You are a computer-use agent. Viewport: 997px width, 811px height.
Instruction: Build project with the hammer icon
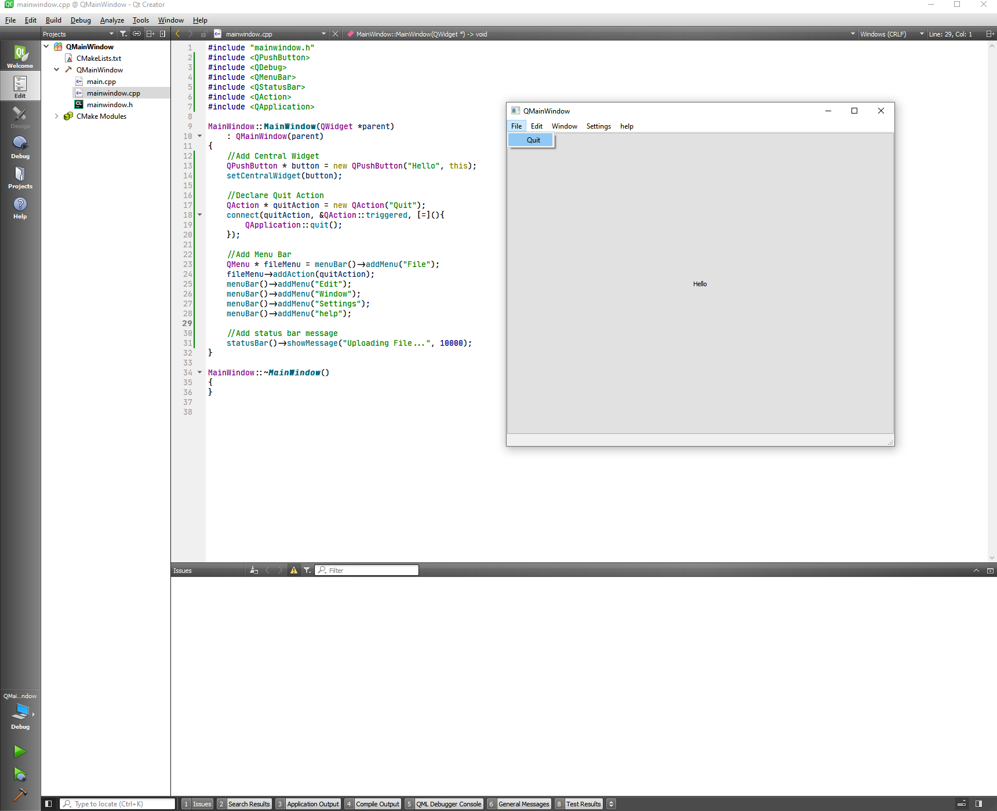(x=20, y=795)
